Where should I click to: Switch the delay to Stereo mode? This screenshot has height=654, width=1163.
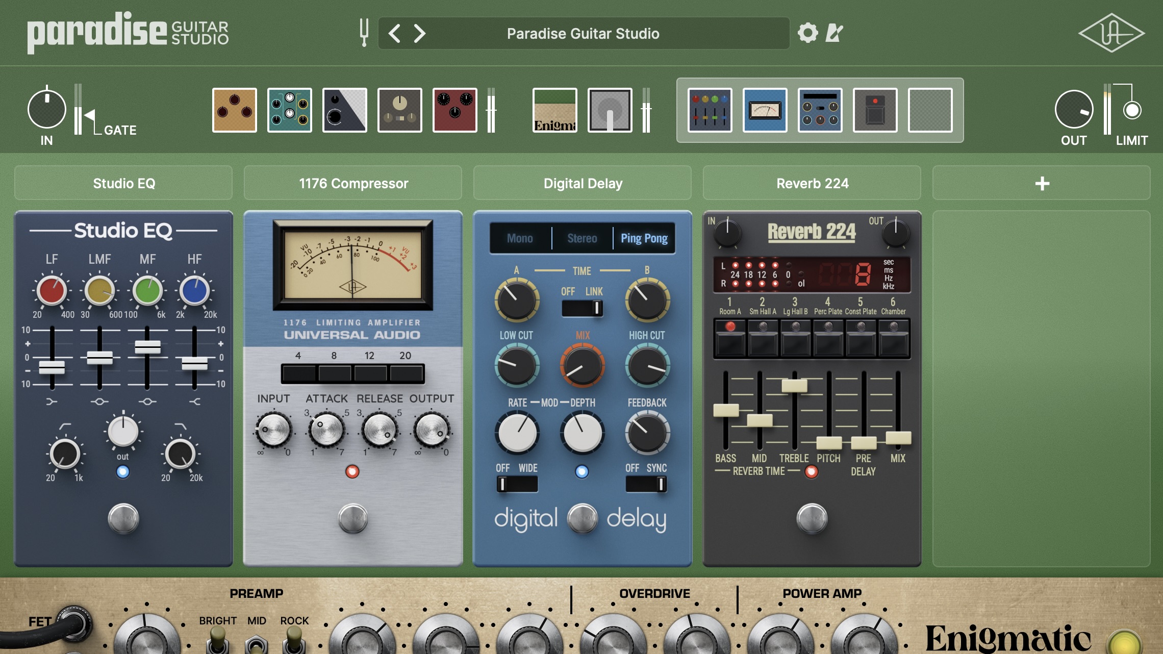click(x=582, y=238)
